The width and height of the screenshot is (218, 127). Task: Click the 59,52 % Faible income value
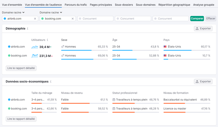(103, 108)
